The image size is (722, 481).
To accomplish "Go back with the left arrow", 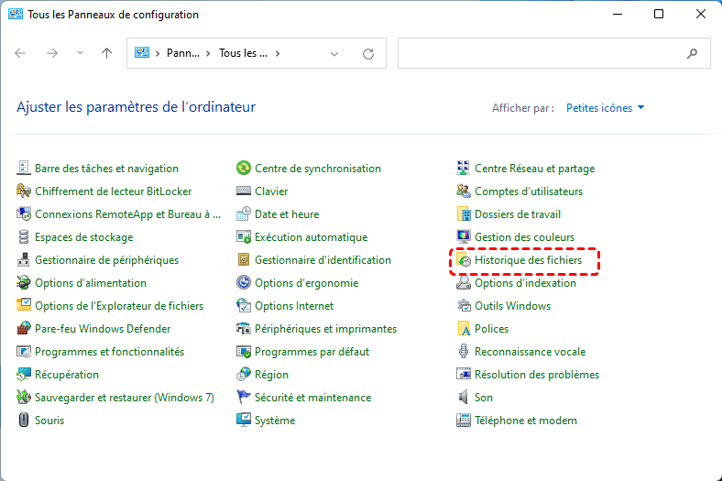I will [20, 53].
